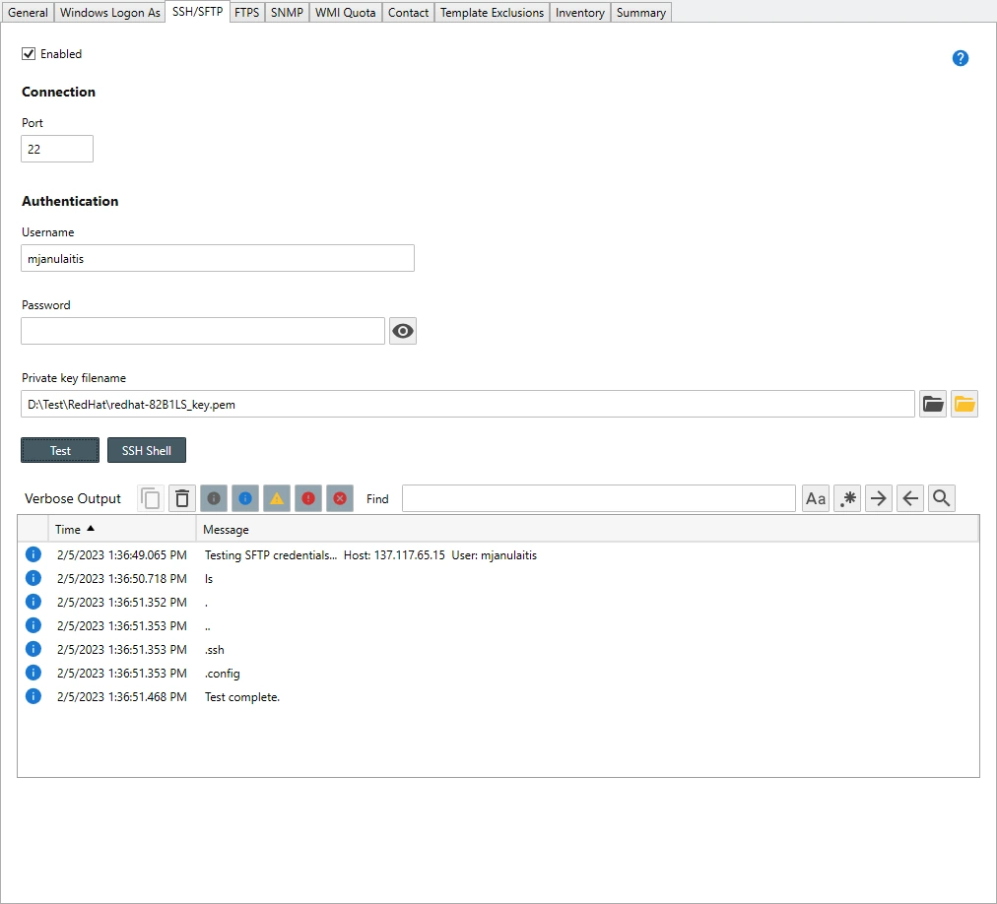Open the blue help question mark
Viewport: 997px width, 904px height.
961,58
